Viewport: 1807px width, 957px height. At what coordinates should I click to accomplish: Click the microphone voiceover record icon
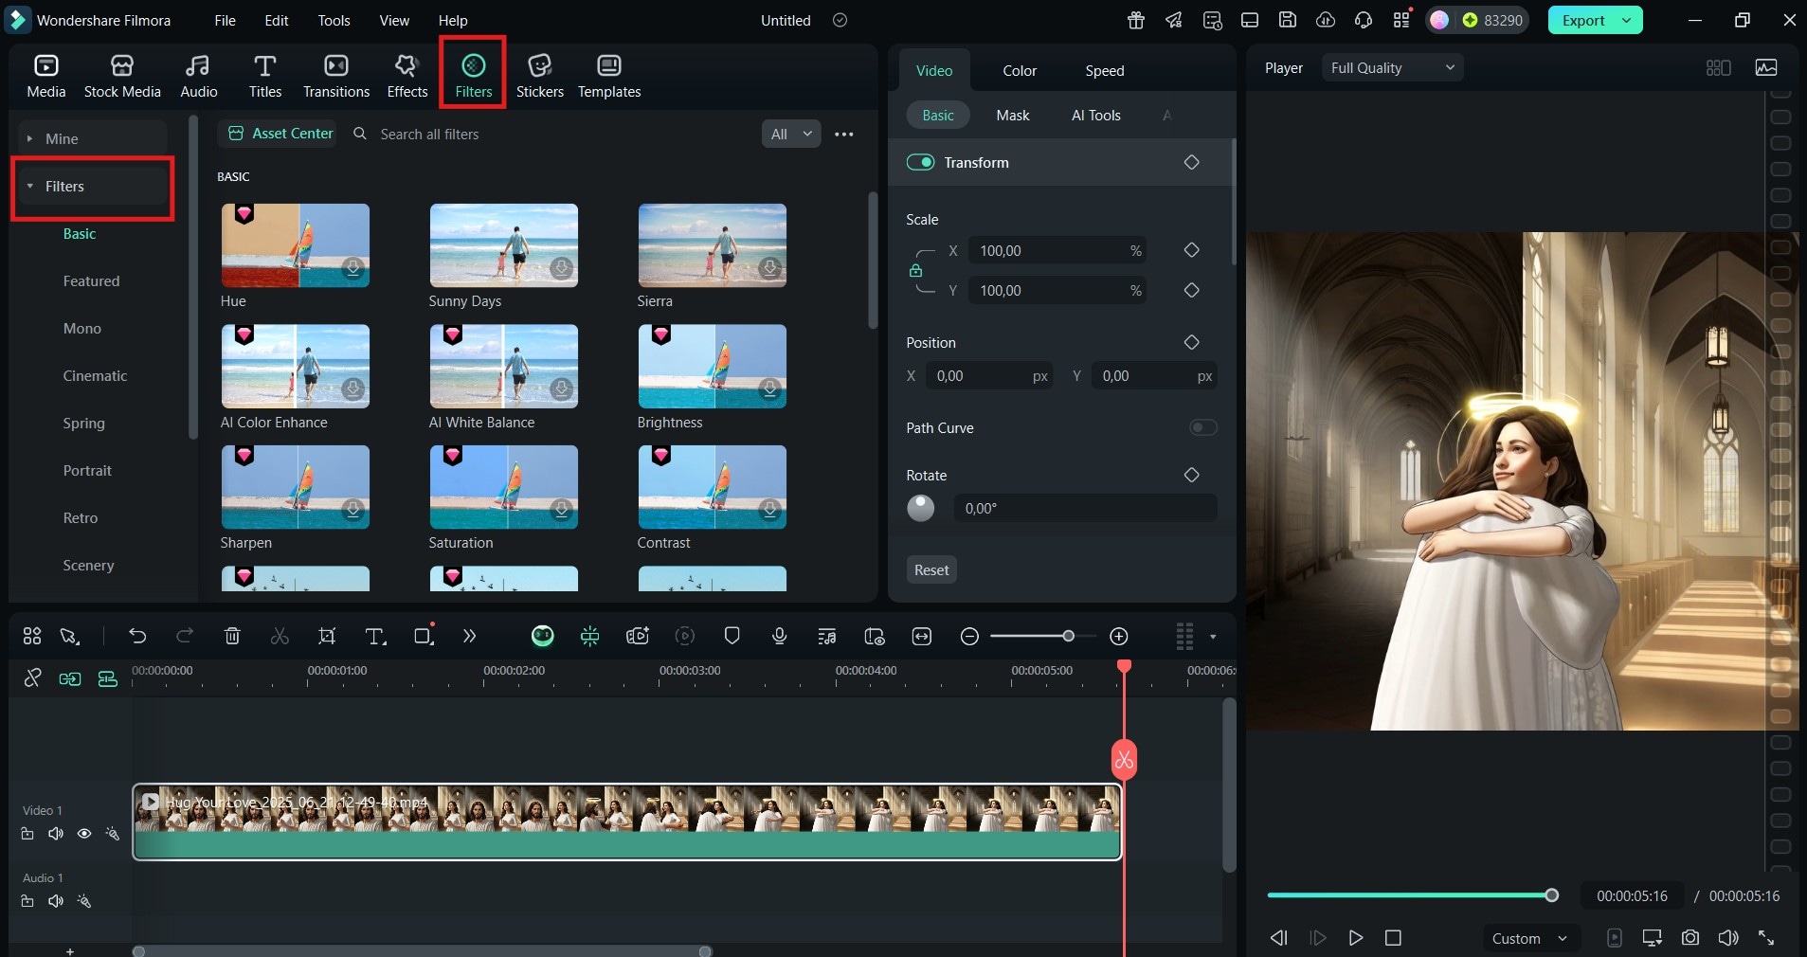pos(780,636)
